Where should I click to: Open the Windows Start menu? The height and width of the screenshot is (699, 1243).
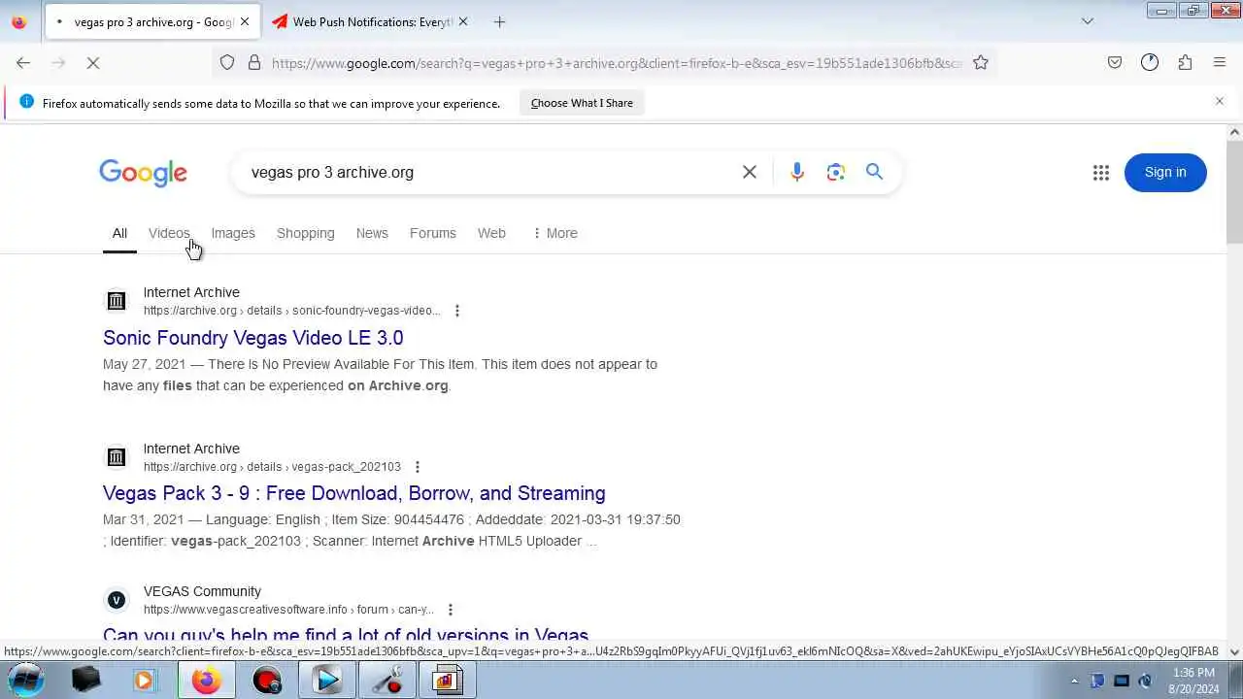point(26,680)
